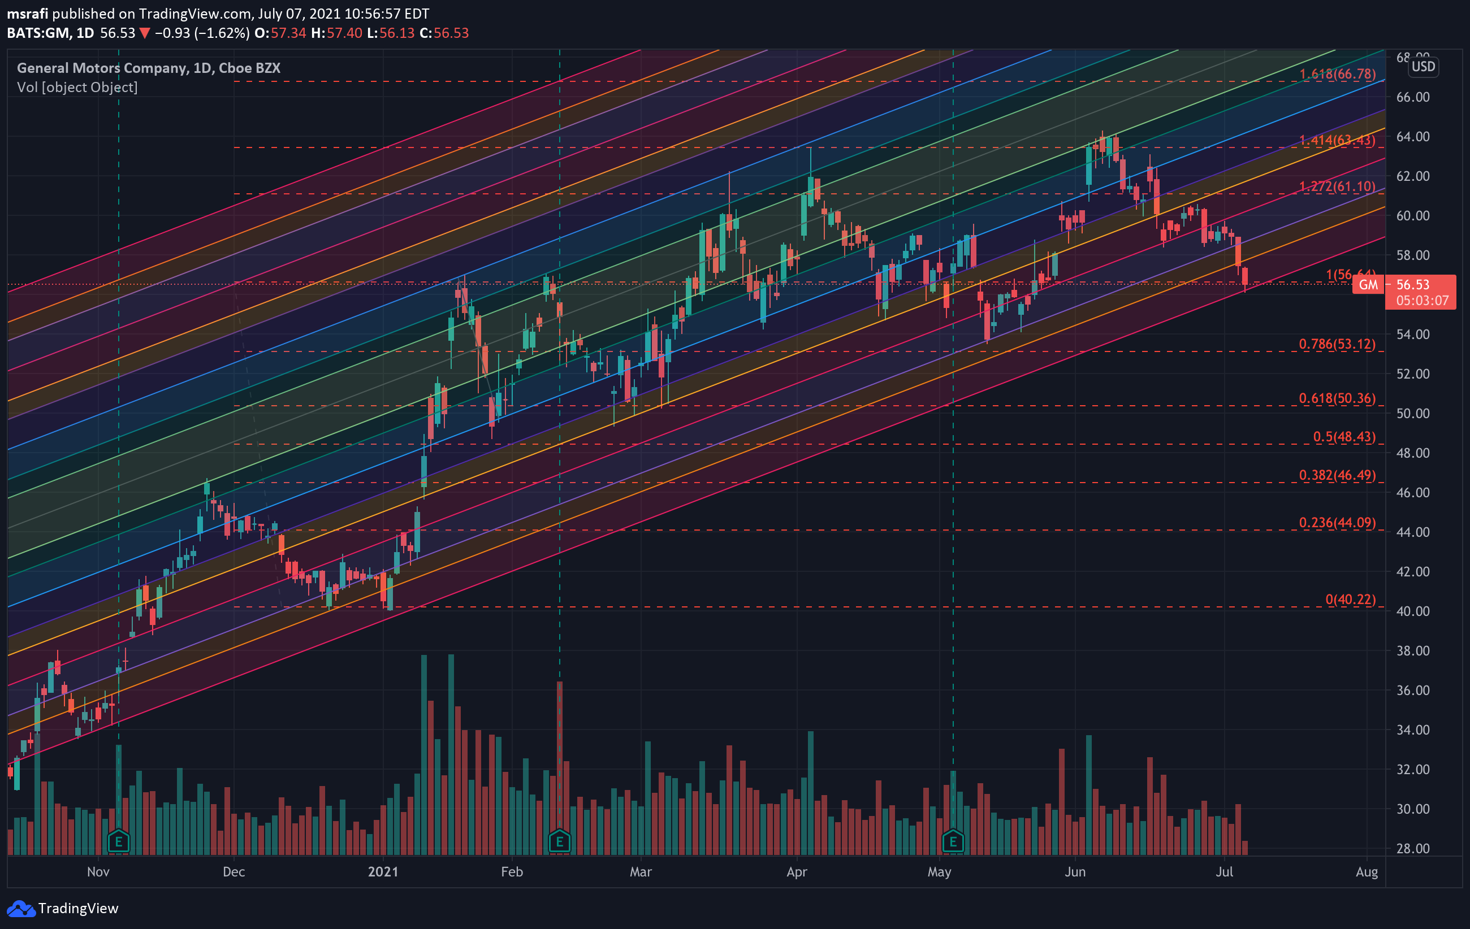Click the 66.00 price scale value

point(1413,97)
